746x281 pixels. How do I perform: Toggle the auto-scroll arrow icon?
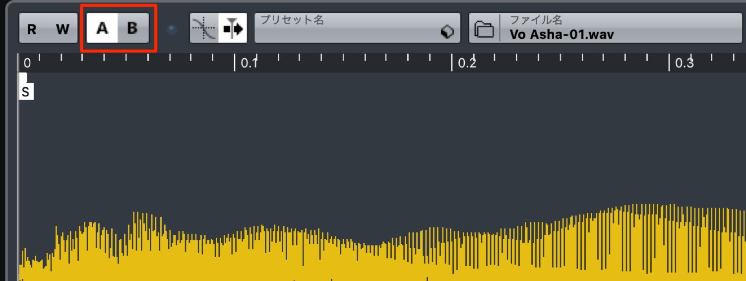(233, 29)
